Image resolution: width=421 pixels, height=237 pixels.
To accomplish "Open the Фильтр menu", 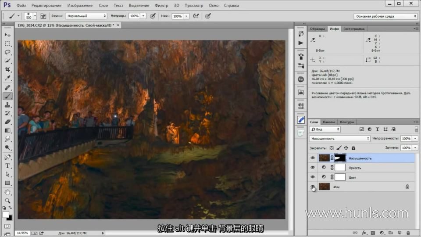I will point(161,6).
